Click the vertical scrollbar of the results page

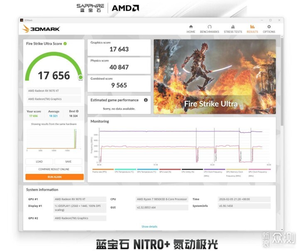tap(282, 81)
